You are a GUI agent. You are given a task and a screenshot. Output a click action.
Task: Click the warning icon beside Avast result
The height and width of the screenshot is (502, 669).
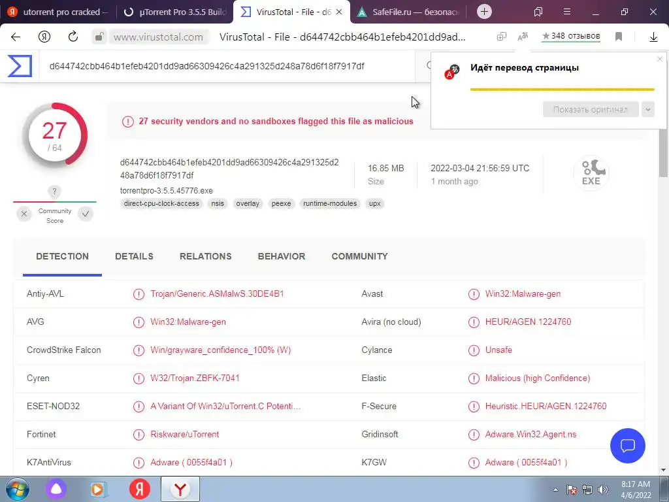tap(474, 294)
